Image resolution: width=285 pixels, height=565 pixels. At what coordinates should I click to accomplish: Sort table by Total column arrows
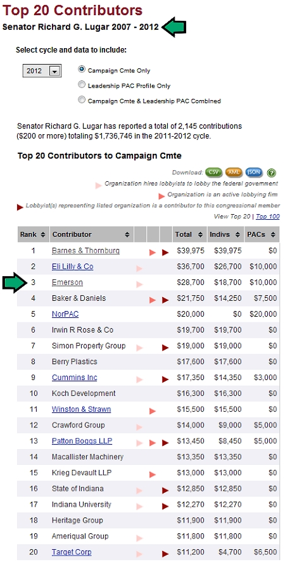click(x=200, y=234)
